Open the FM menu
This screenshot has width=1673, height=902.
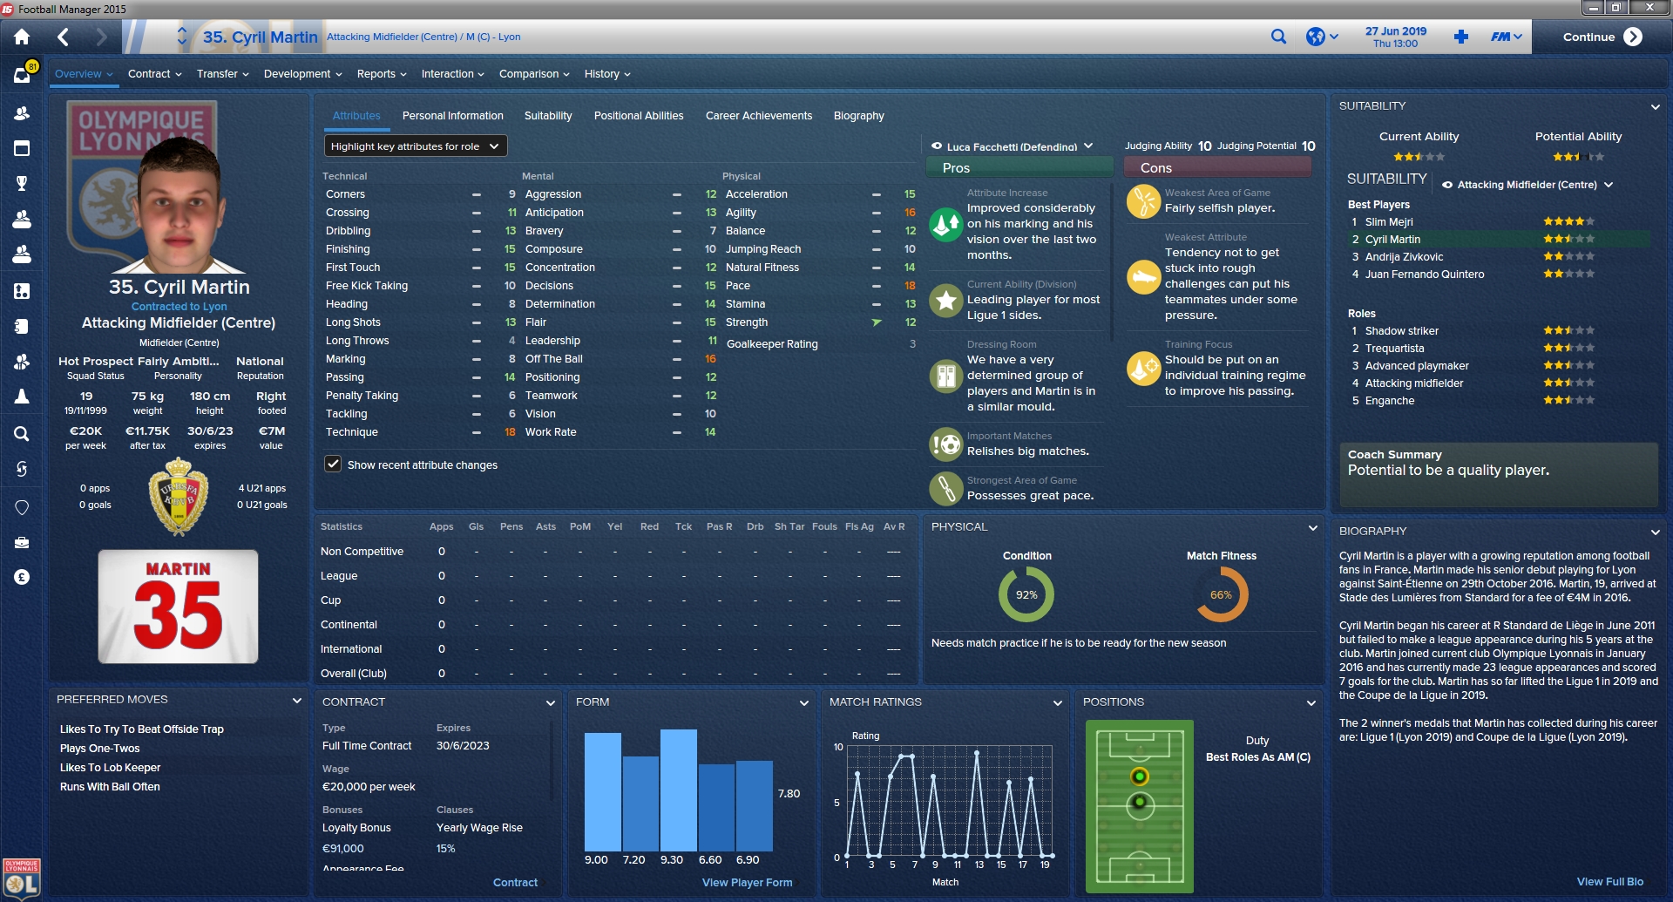coord(1507,37)
